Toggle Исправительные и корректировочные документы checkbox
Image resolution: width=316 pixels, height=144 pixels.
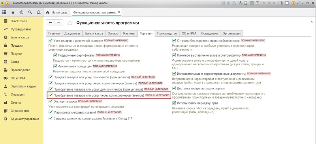tap(174, 74)
